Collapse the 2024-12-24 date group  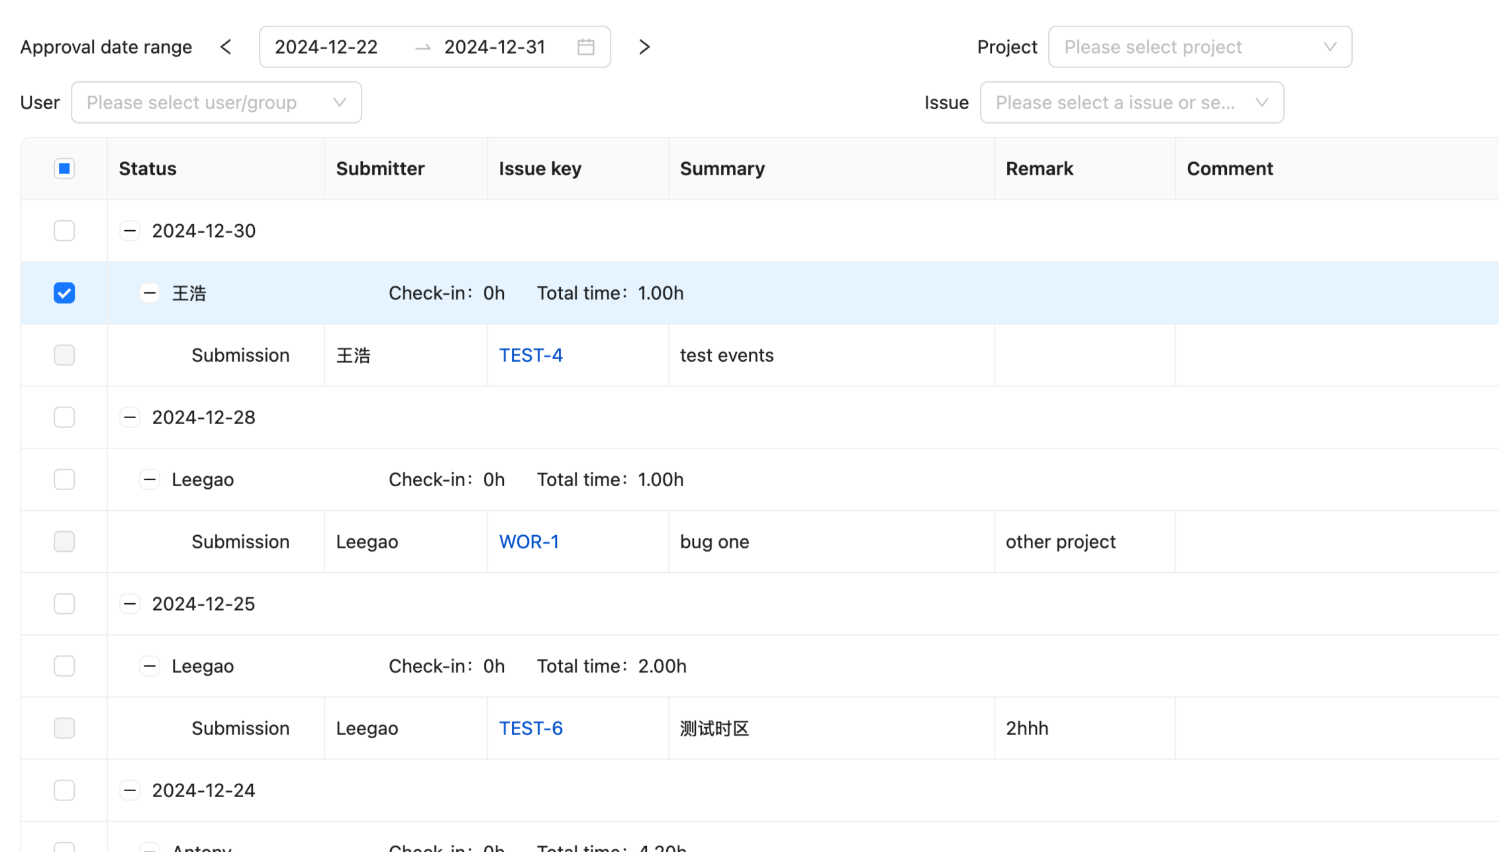(130, 790)
